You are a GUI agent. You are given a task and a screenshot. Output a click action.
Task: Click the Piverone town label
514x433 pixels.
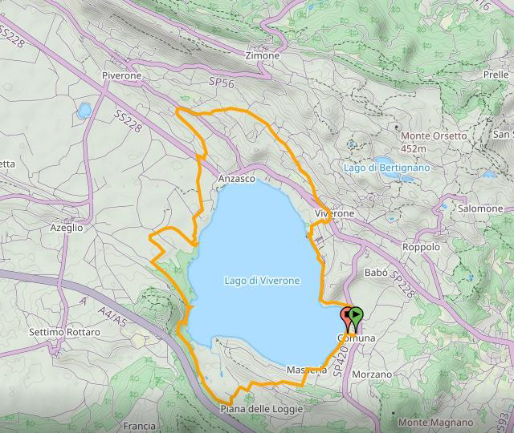pyautogui.click(x=121, y=75)
